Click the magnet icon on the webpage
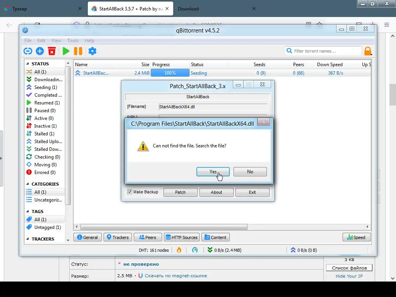 pos(141,275)
